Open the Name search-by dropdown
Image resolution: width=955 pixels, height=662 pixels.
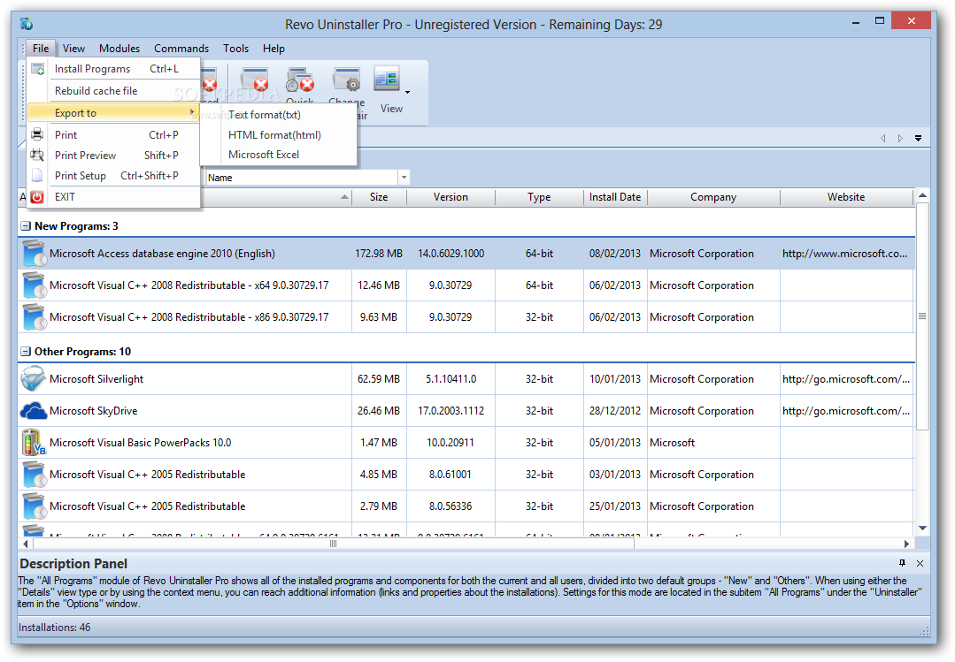404,177
